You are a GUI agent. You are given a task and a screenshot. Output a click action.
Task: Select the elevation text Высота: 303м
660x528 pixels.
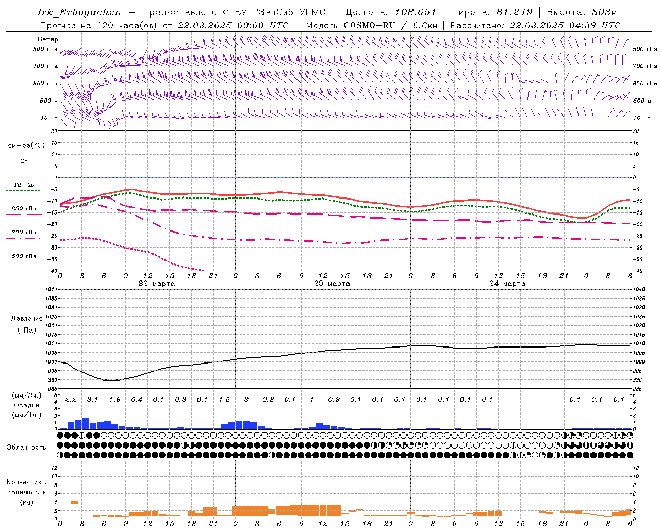pyautogui.click(x=582, y=12)
